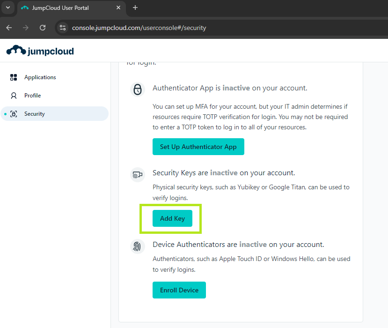
Task: Close the JumpCloud User Portal tab
Action: [118, 7]
